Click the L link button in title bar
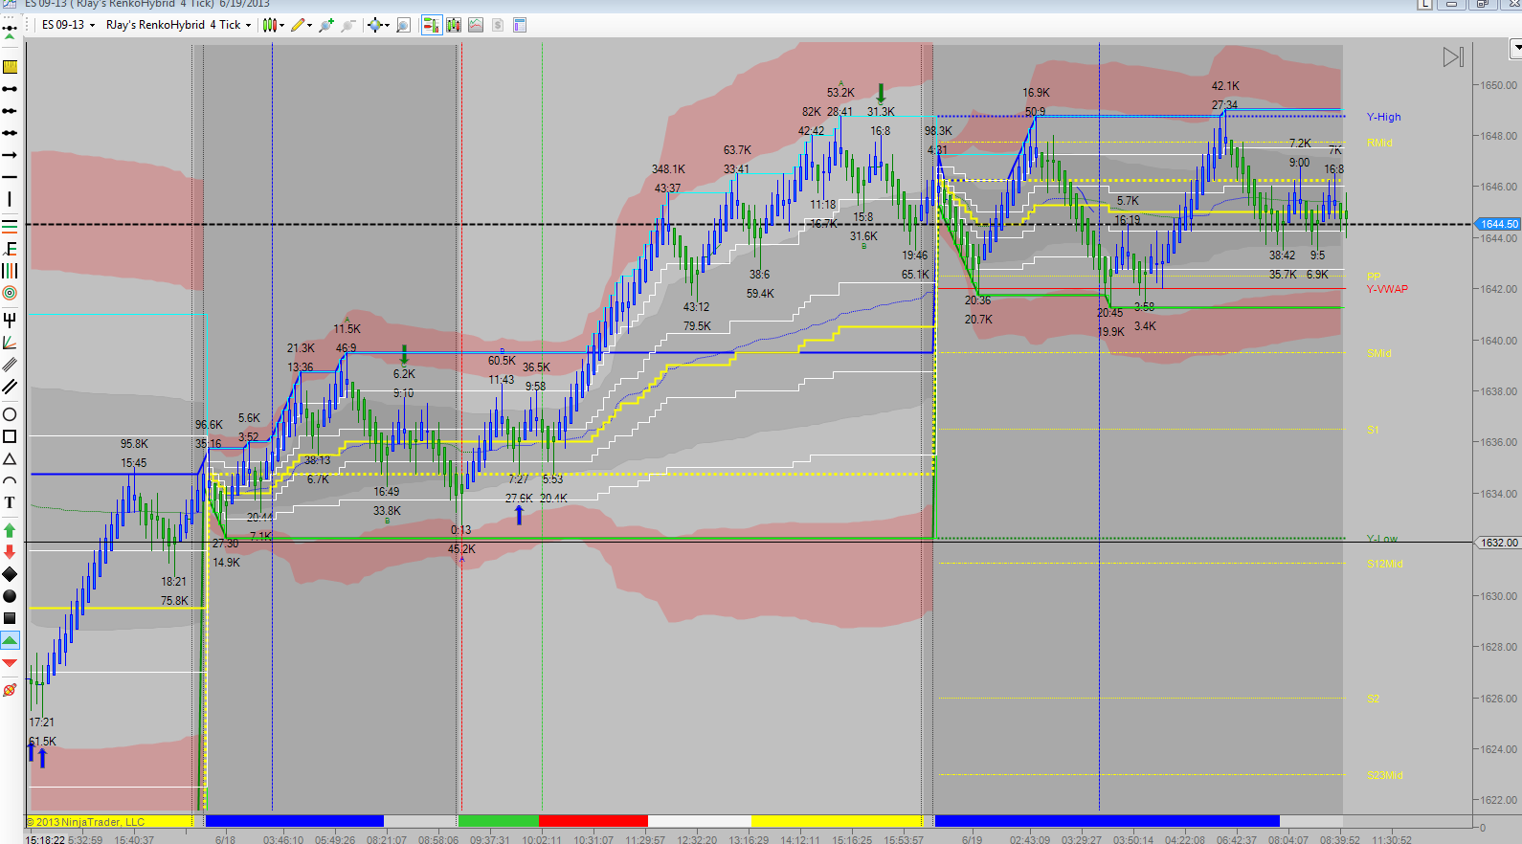Image resolution: width=1522 pixels, height=844 pixels. click(1425, 4)
